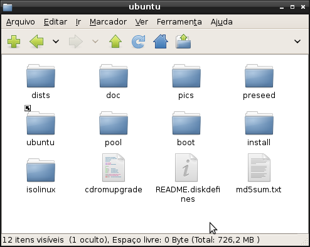Select the md5sum.txt file icon

(259, 168)
